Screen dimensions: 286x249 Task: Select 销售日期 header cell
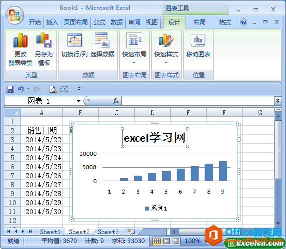[x=42, y=131]
